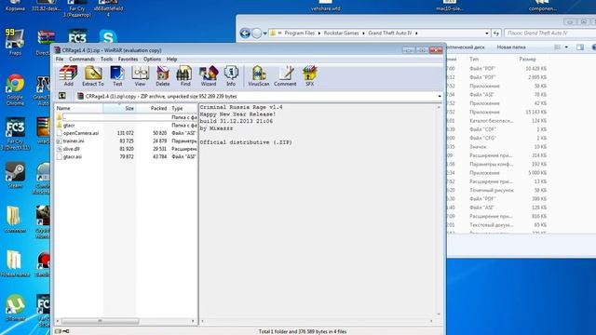The image size is (596, 335).
Task: Click the Add toolbar icon in WinRAR
Action: click(x=68, y=75)
